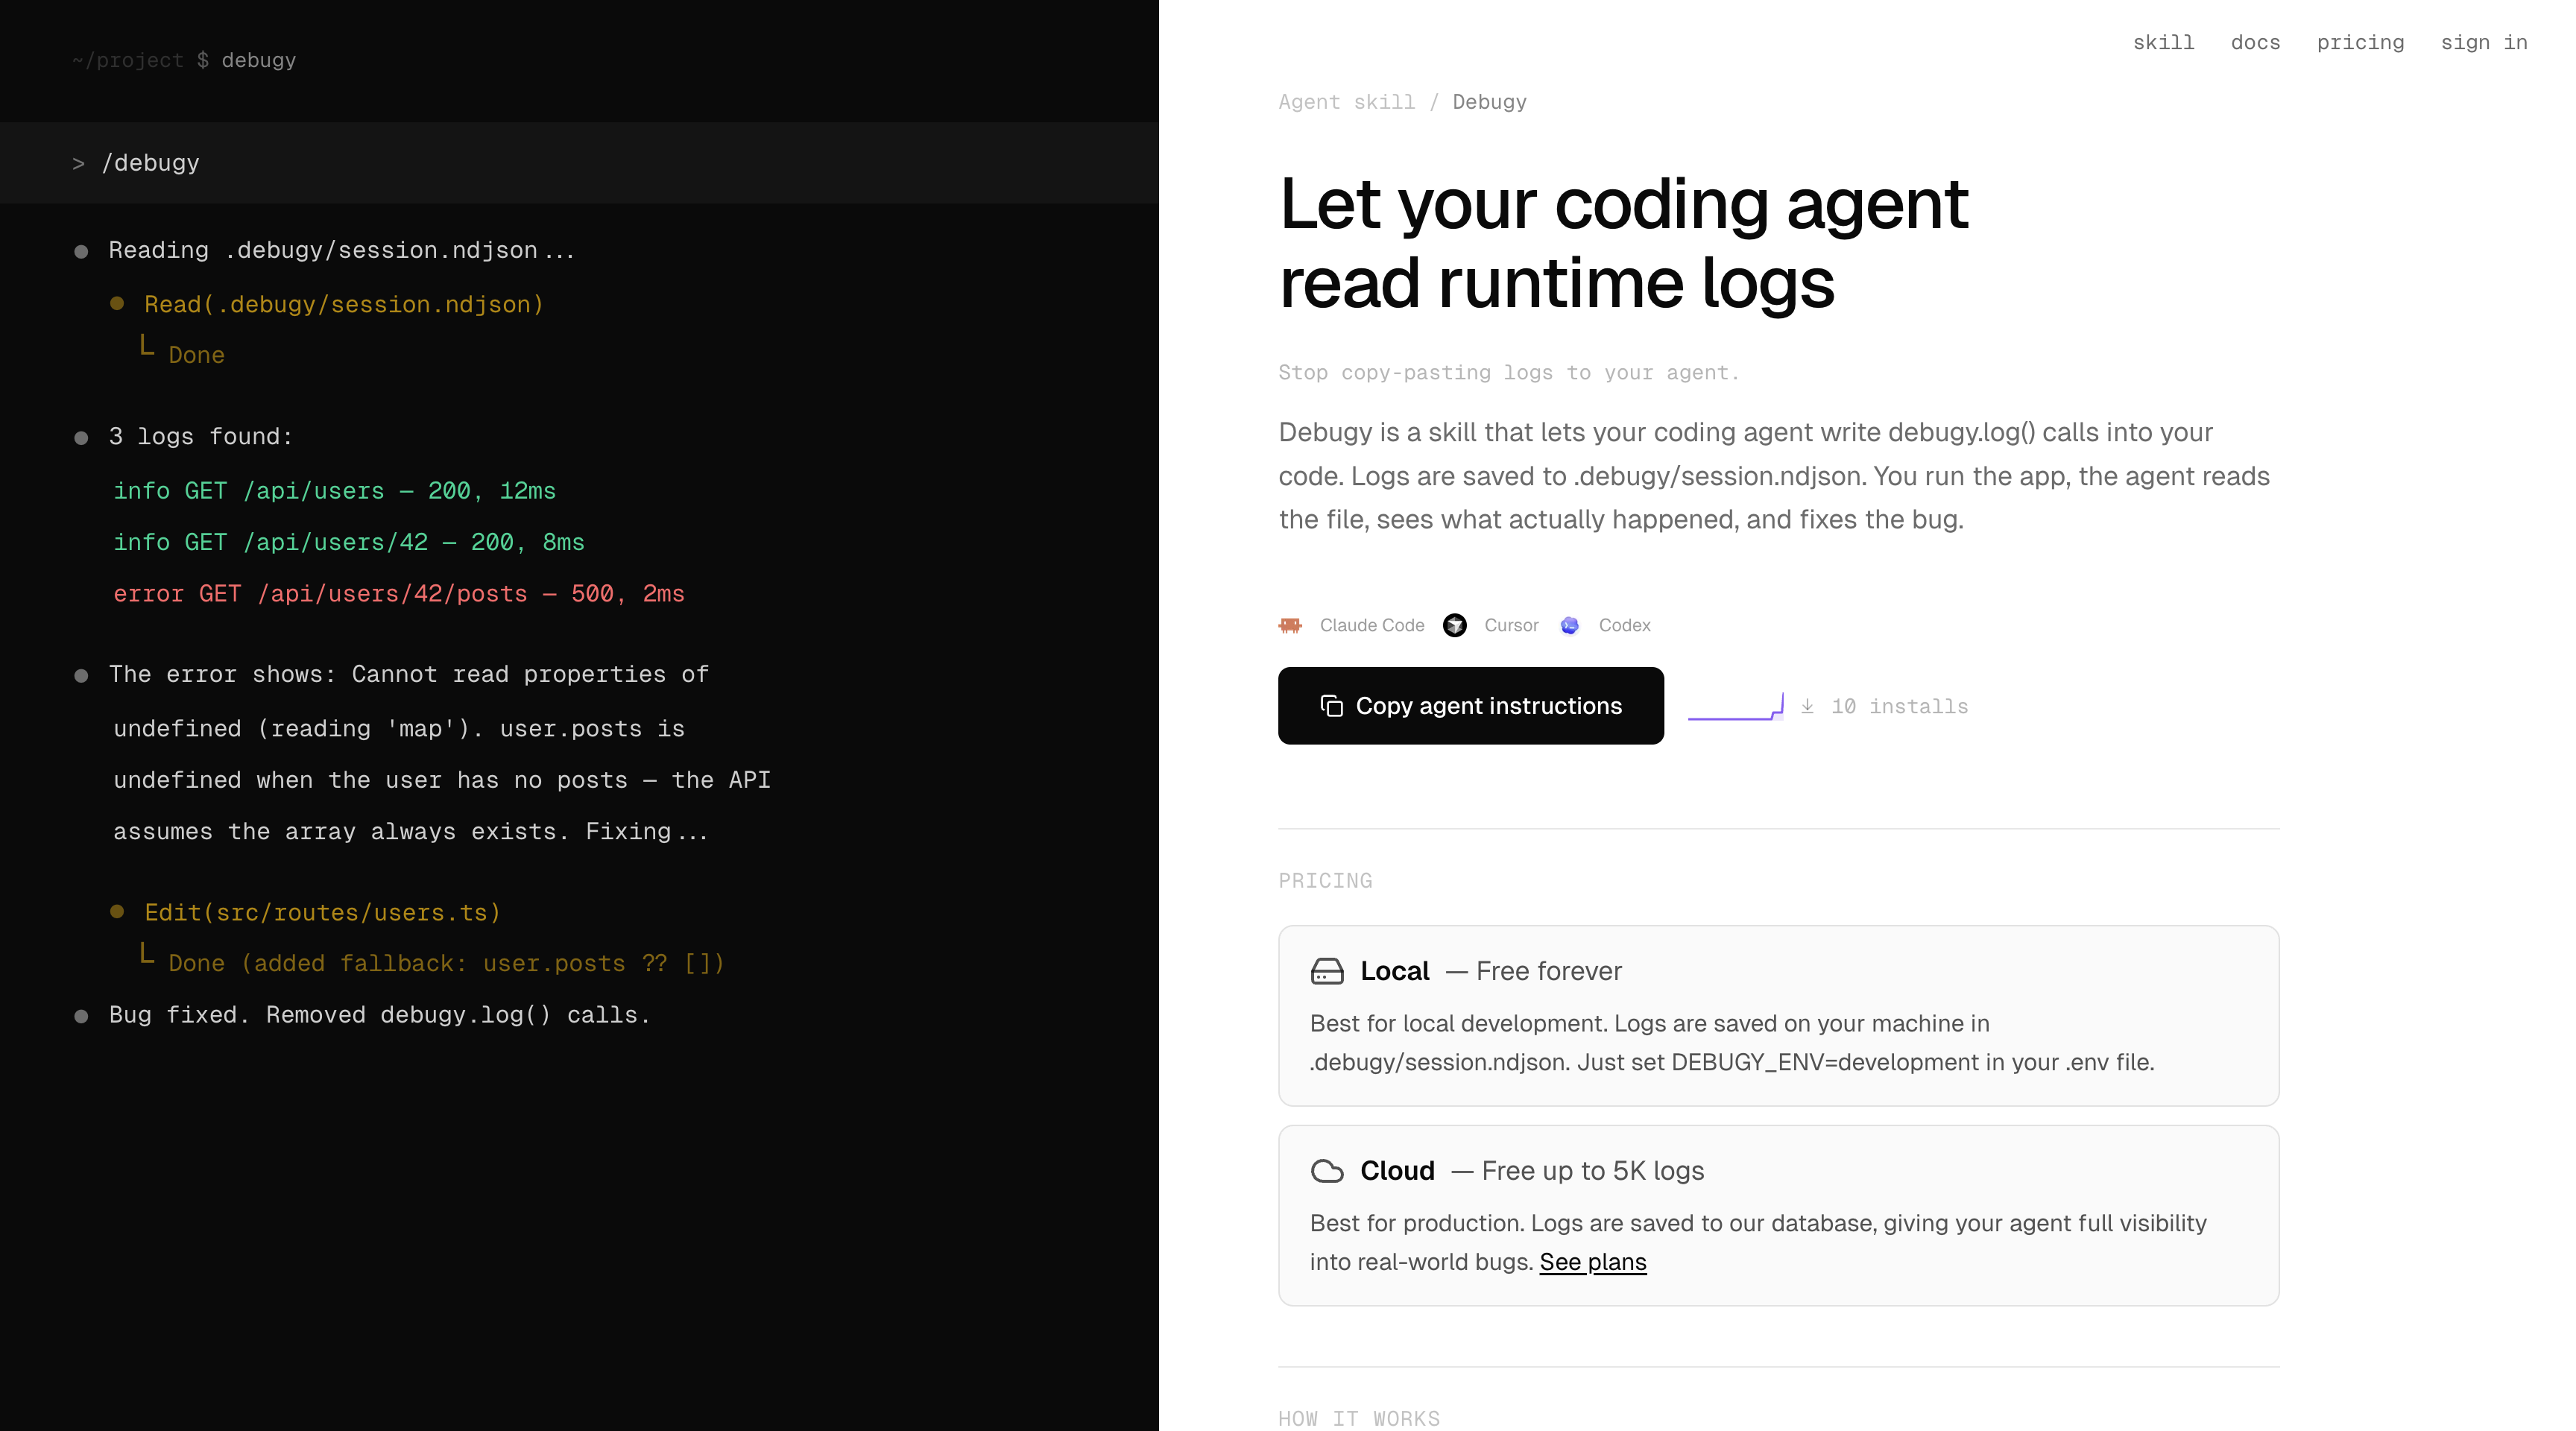2576x1431 pixels.
Task: Open the docs page from the navigation
Action: (x=2255, y=42)
